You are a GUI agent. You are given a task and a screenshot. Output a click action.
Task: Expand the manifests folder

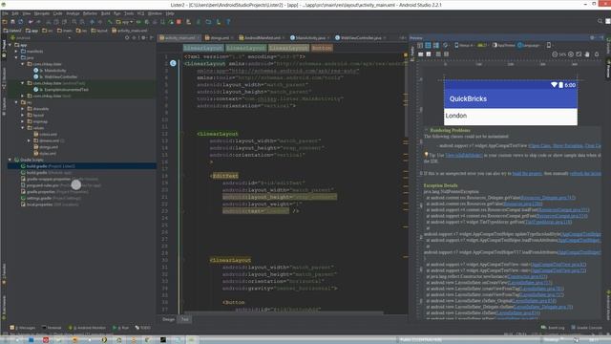point(16,51)
